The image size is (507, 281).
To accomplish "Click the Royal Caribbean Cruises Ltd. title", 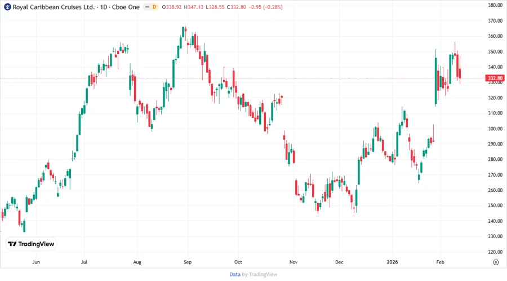I will point(54,7).
